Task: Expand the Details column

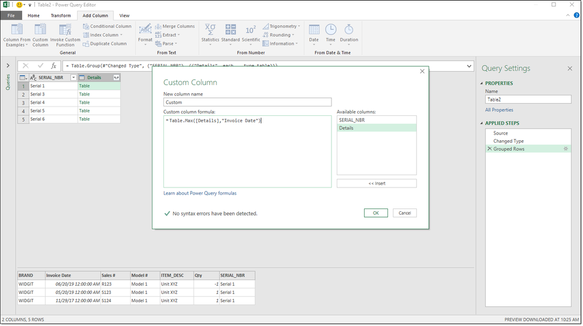Action: pos(116,77)
